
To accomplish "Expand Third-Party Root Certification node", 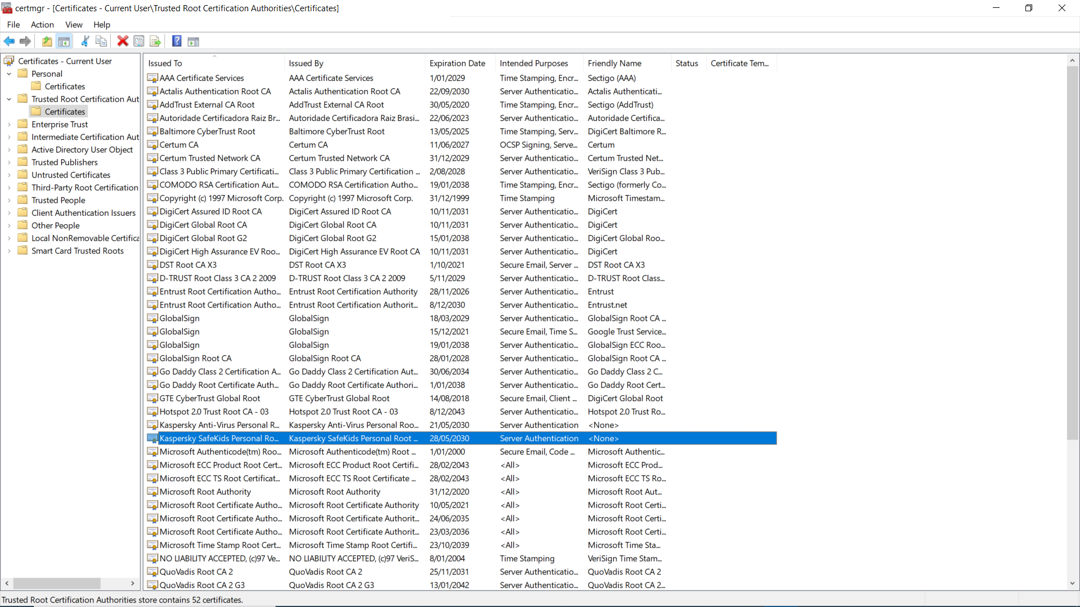I will click(x=9, y=187).
